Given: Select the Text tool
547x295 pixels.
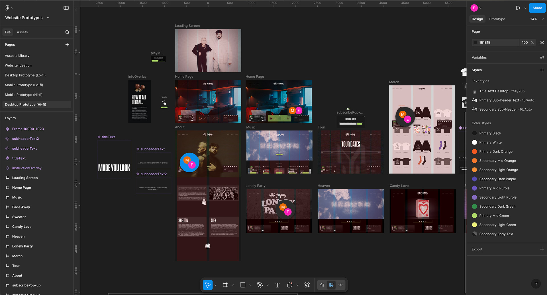Looking at the screenshot, I should pos(277,285).
